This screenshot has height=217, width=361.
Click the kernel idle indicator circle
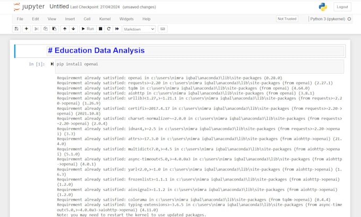click(349, 19)
